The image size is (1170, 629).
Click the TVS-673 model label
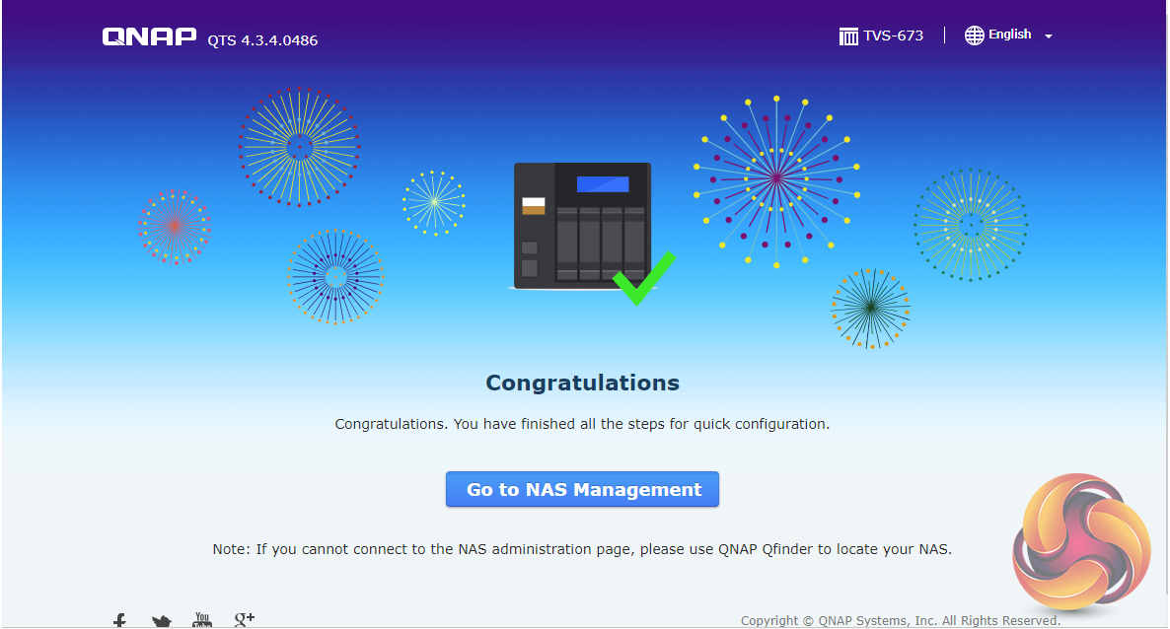click(x=893, y=35)
